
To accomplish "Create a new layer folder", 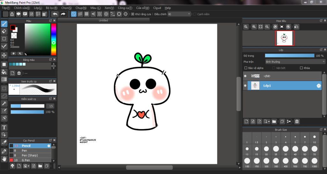I will pos(274,121).
